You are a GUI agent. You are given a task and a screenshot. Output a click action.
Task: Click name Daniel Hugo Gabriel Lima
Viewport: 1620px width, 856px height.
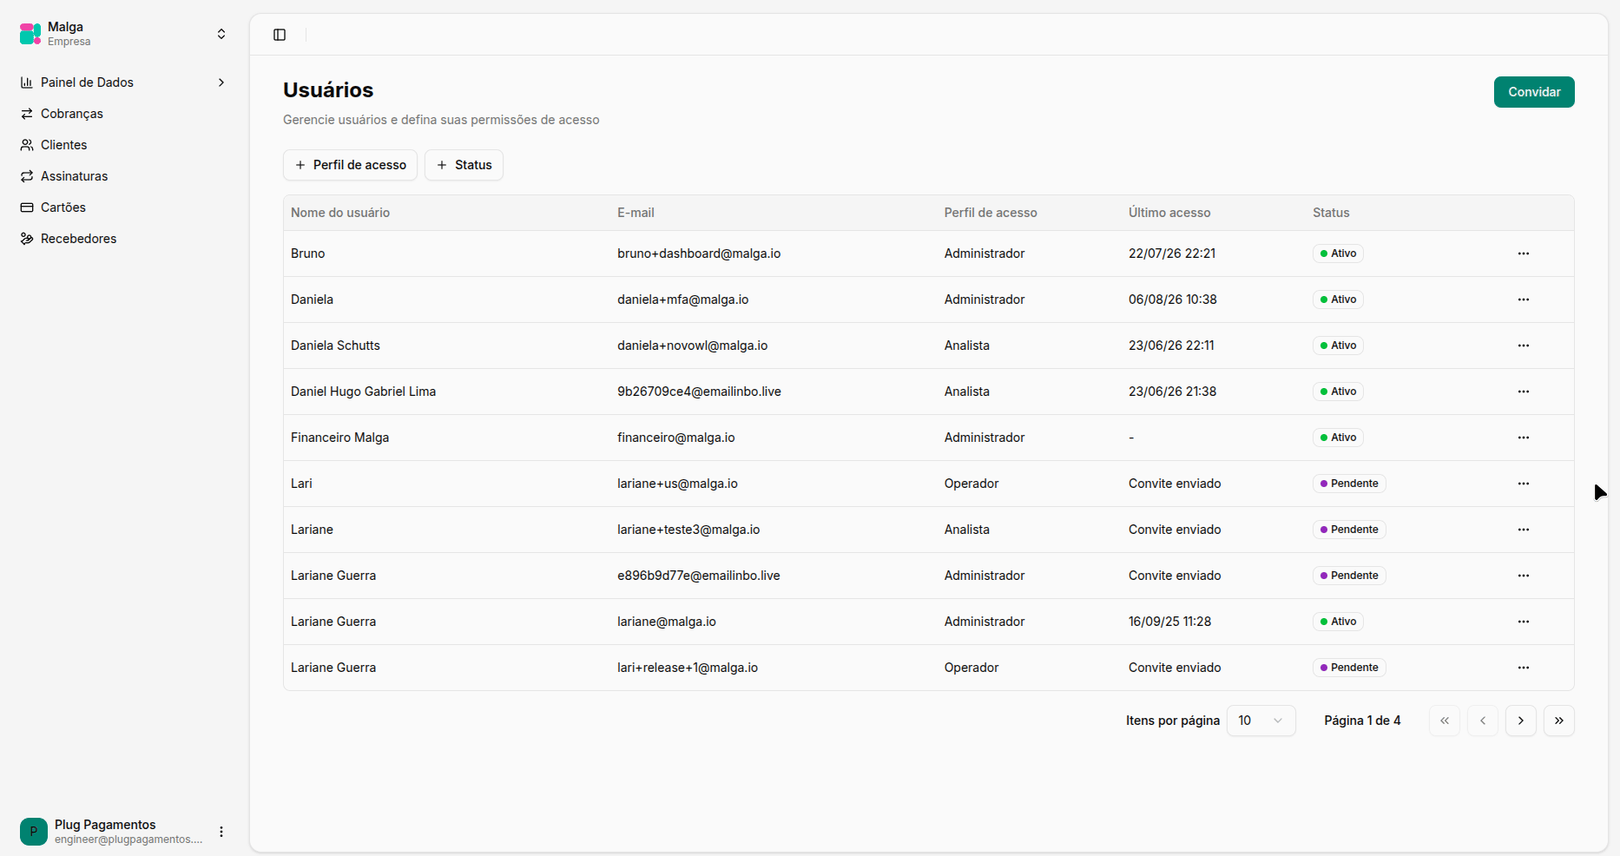(x=363, y=392)
